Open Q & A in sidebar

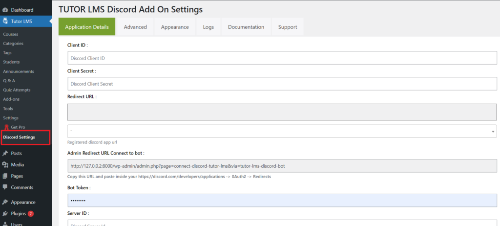click(9, 81)
